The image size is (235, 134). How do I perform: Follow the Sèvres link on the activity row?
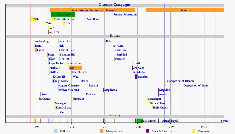(224, 121)
